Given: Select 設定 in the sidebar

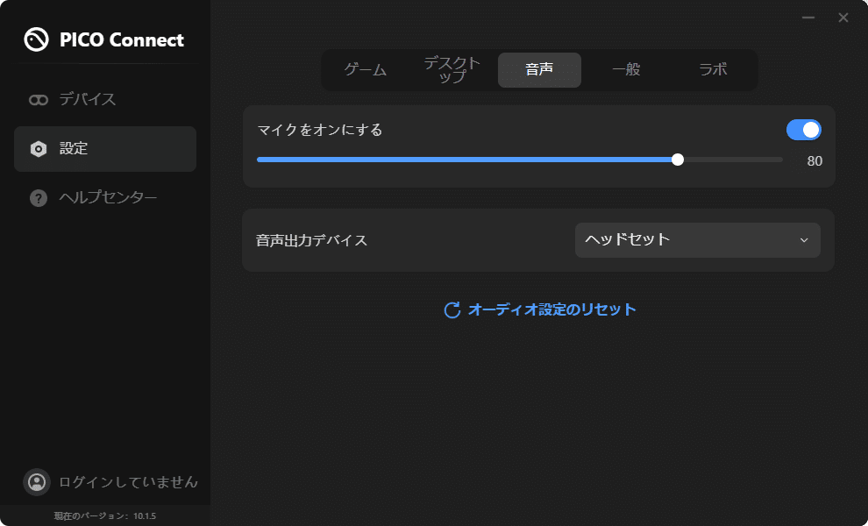Looking at the screenshot, I should pos(105,149).
